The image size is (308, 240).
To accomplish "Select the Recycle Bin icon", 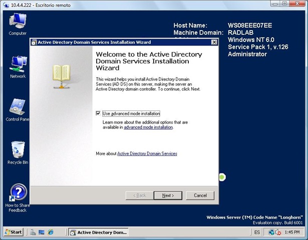I will click(x=18, y=151).
